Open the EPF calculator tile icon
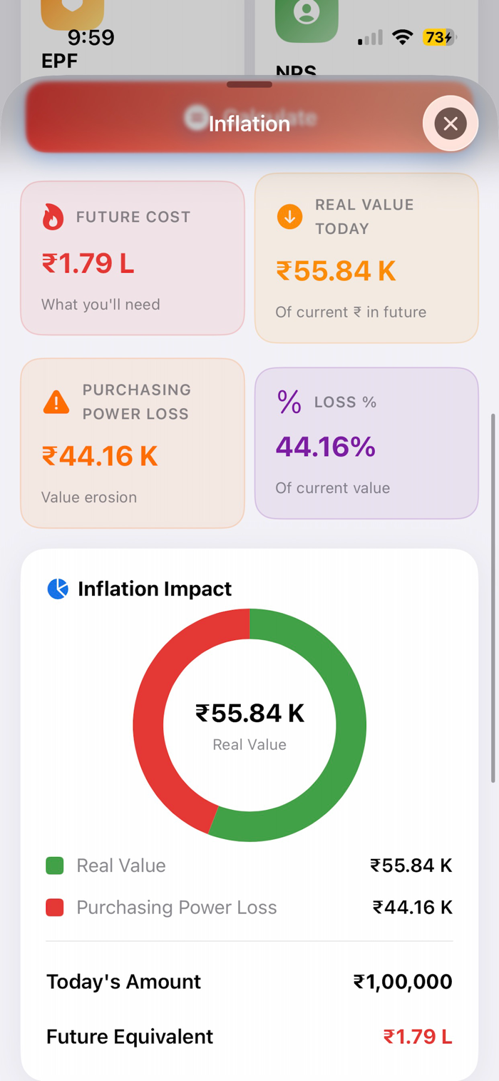The height and width of the screenshot is (1081, 499). click(72, 13)
